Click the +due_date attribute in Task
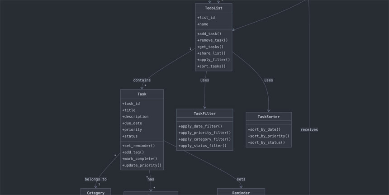Image resolution: width=389 pixels, height=195 pixels. point(132,123)
